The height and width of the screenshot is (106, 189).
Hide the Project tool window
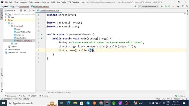(33, 11)
